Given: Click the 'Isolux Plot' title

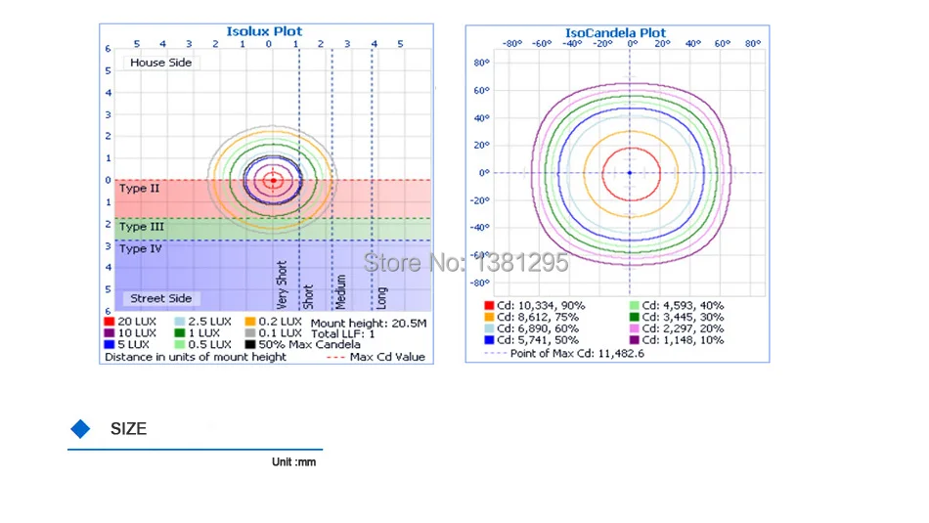Looking at the screenshot, I should click(x=264, y=31).
